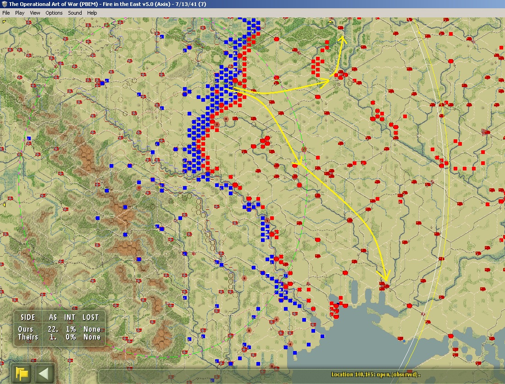Click the '1%' interdiction value for Ours

(x=71, y=329)
